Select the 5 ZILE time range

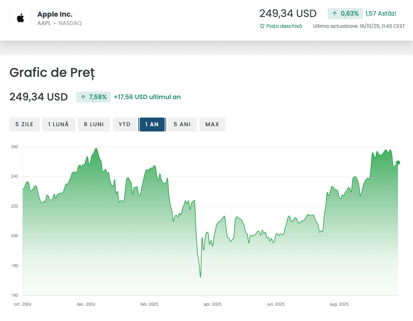click(24, 125)
